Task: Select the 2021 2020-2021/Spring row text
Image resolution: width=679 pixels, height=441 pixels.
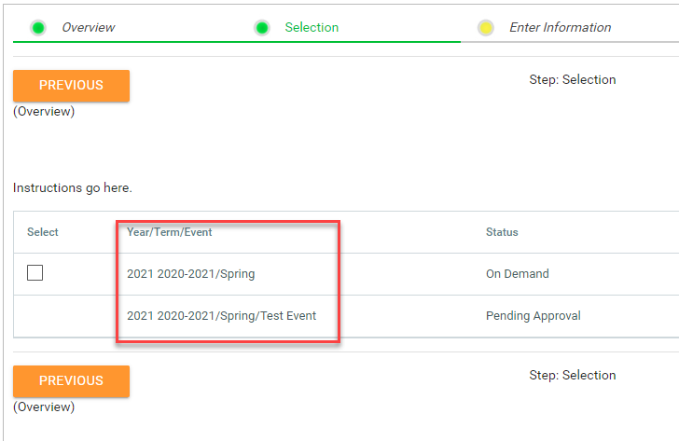Action: (190, 274)
